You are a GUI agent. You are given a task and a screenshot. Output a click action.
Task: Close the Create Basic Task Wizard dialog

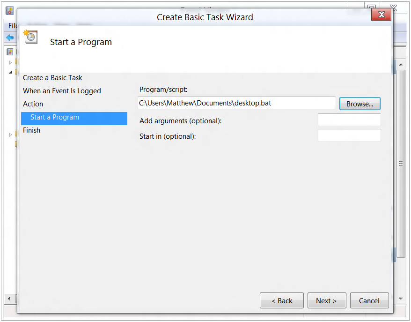[381, 15]
